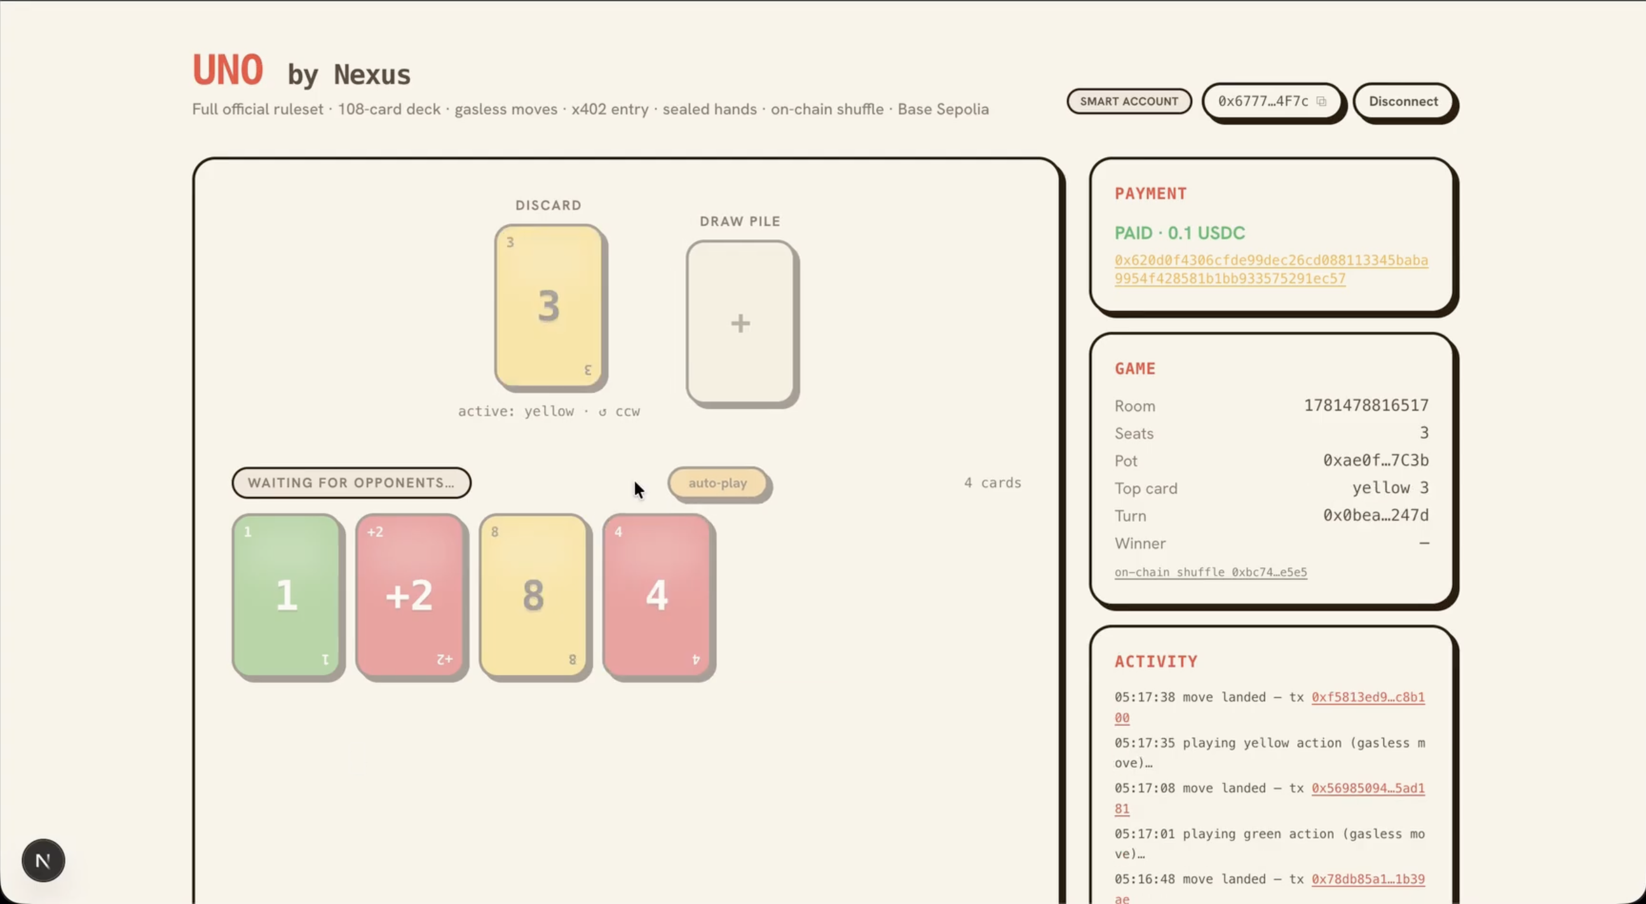The width and height of the screenshot is (1646, 904).
Task: Play the green 1 card
Action: point(286,595)
